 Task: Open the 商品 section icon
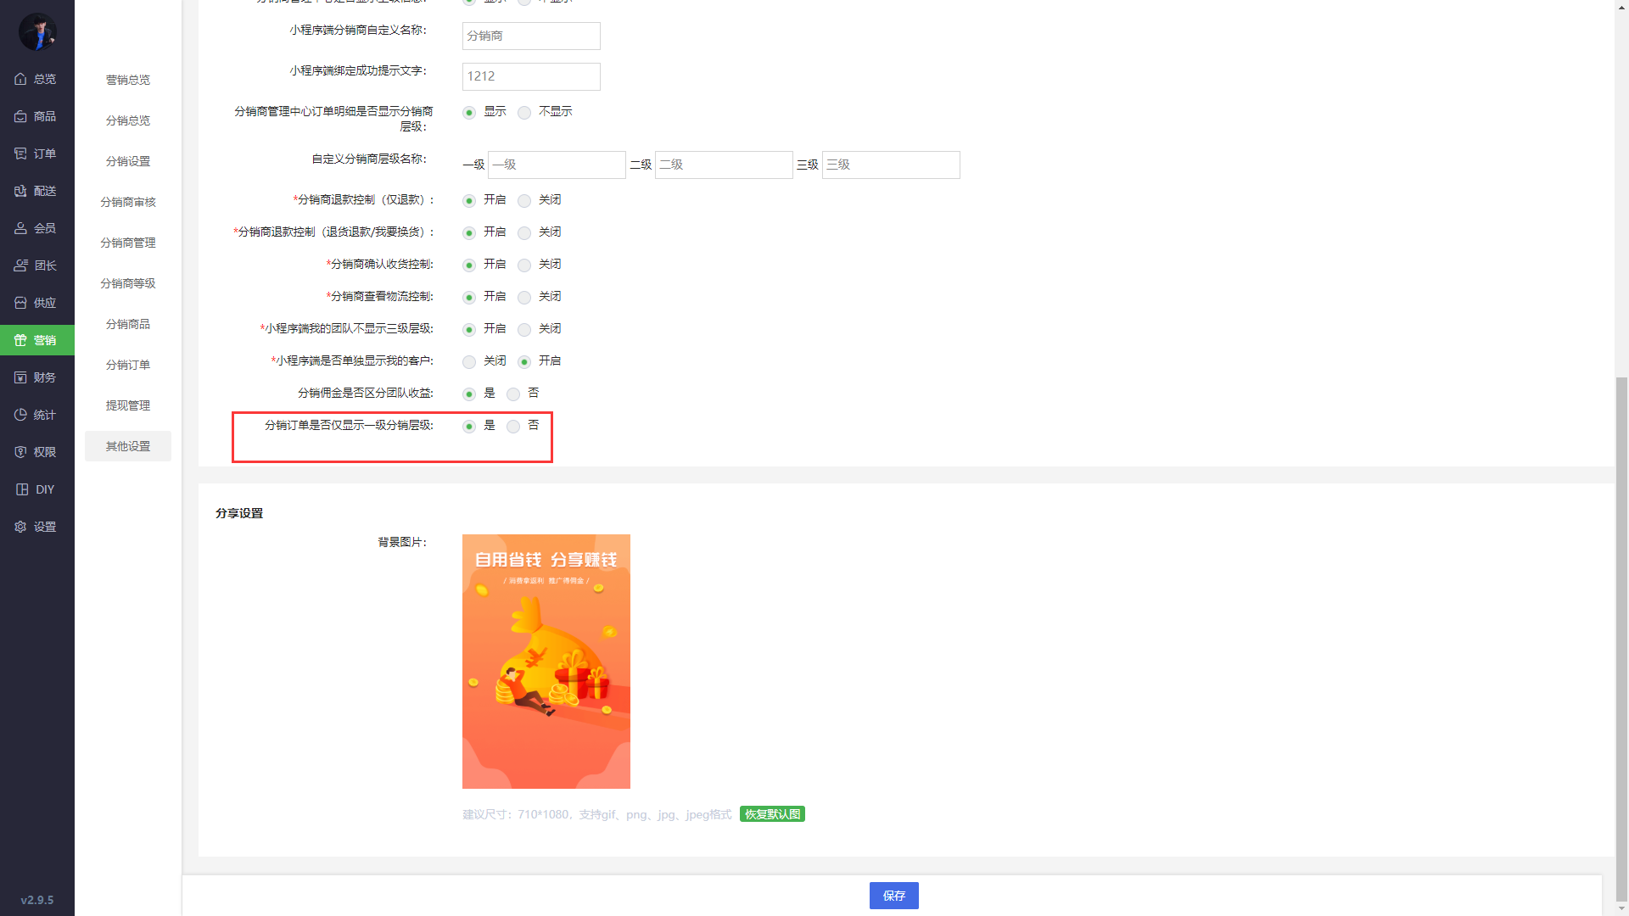[21, 116]
